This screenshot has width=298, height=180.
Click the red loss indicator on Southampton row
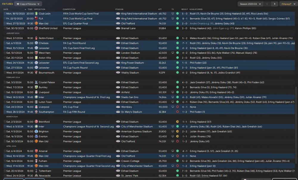(x=178, y=112)
